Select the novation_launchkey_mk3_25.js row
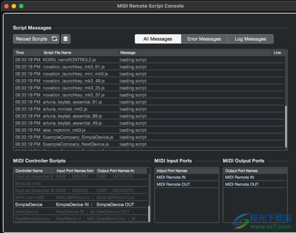 [x=149, y=88]
